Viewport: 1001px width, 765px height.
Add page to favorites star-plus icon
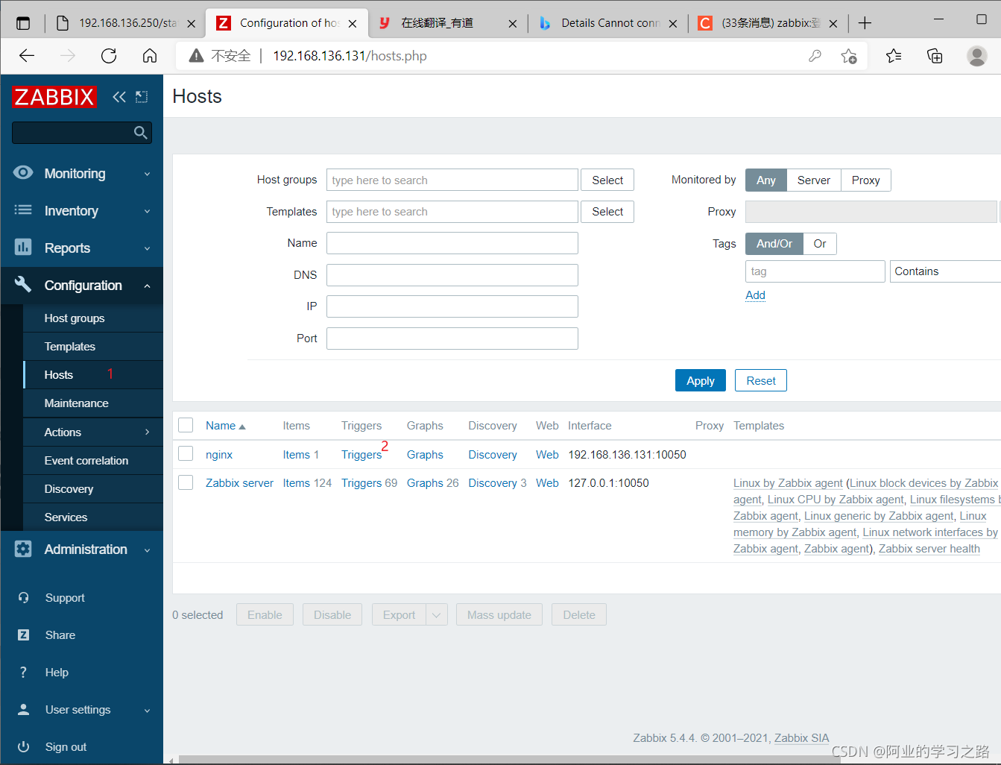pyautogui.click(x=848, y=56)
